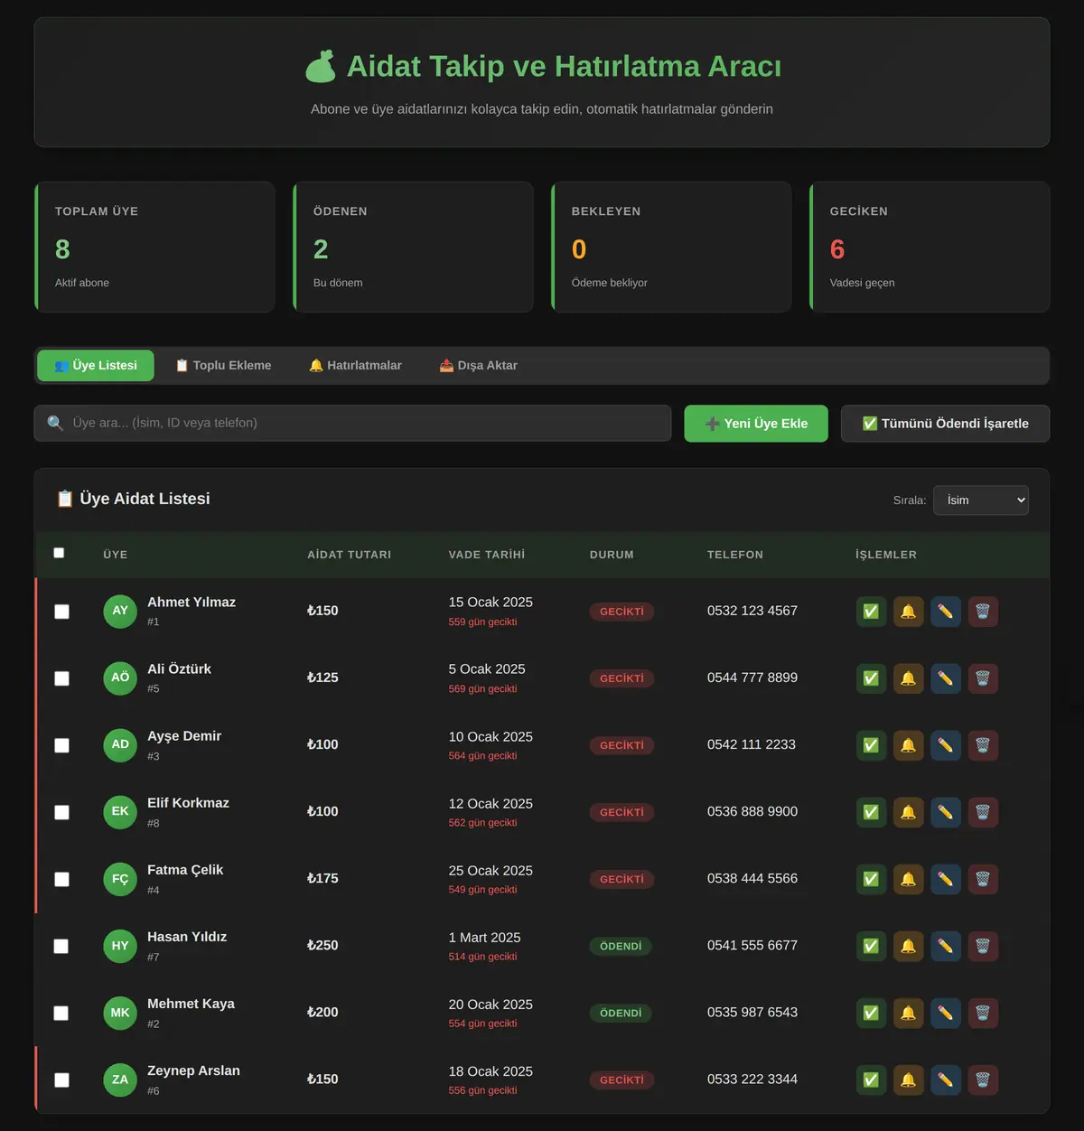Edit Mehmet Kaya with pencil icon
Viewport: 1084px width, 1131px height.
[x=945, y=1013]
